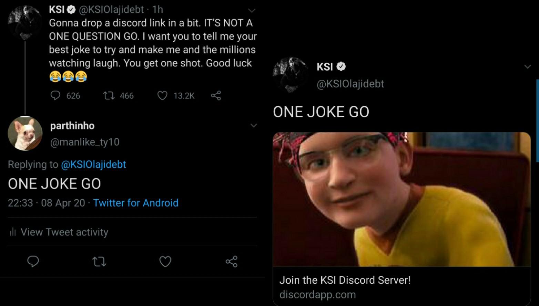Open the tweet activity chart icon
The width and height of the screenshot is (539, 306).
[x=13, y=232]
